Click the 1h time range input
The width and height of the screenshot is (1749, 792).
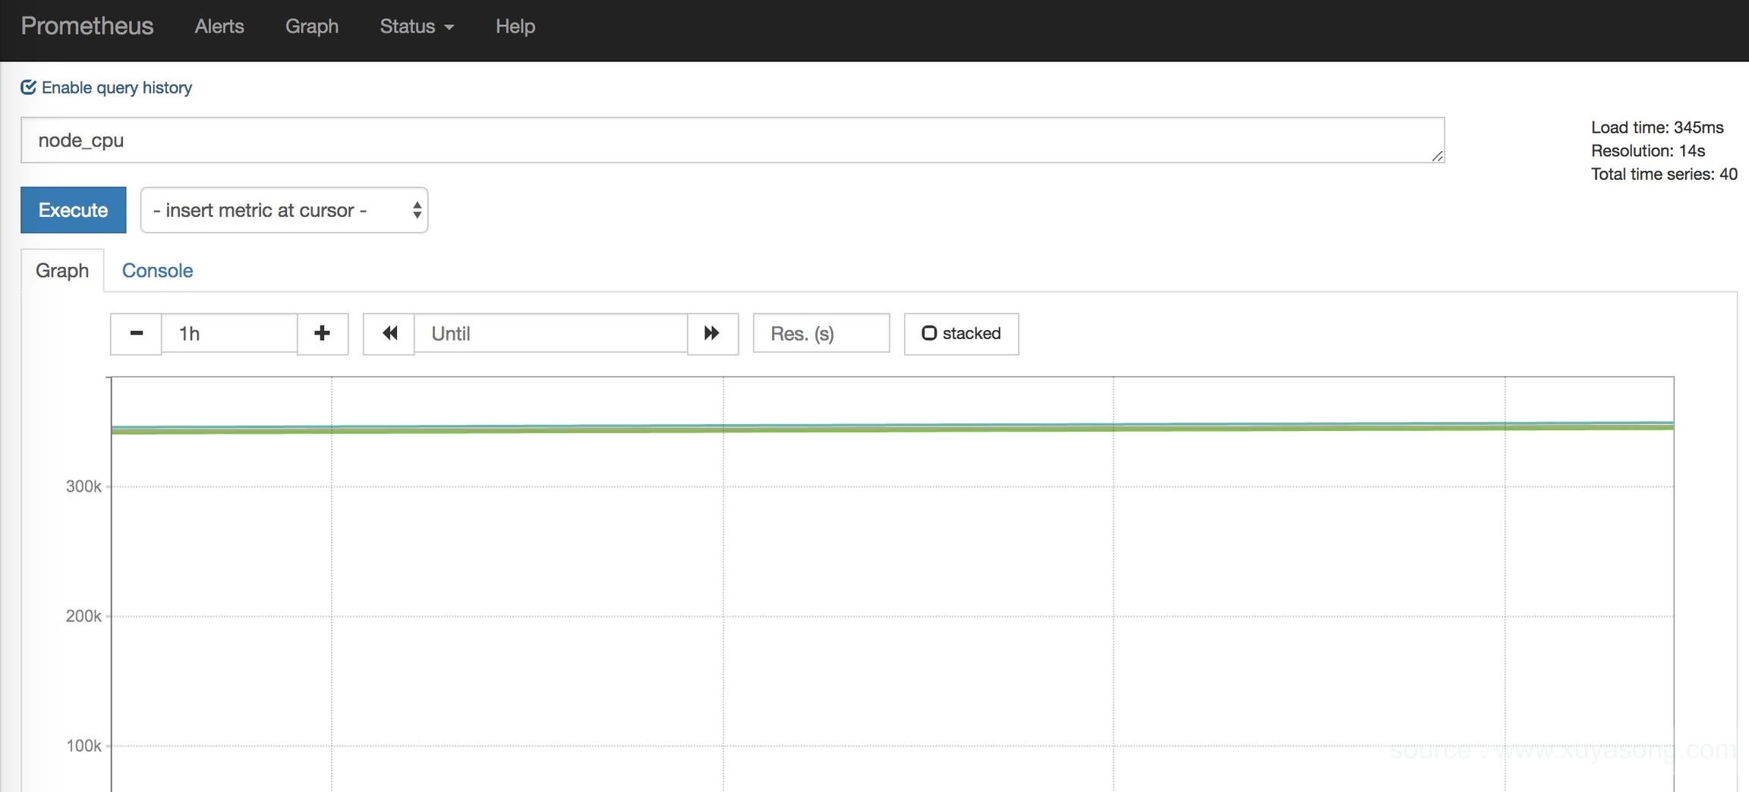coord(228,334)
